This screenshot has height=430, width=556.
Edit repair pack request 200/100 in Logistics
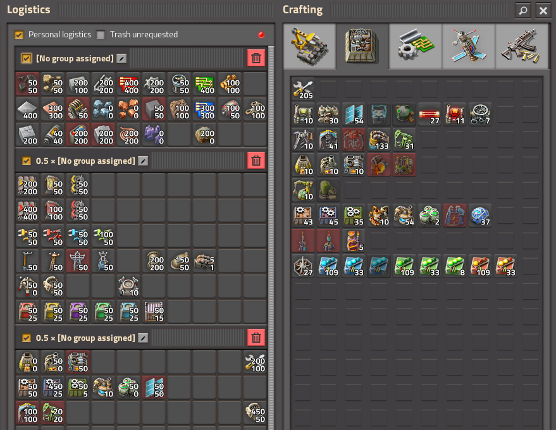pos(256,362)
